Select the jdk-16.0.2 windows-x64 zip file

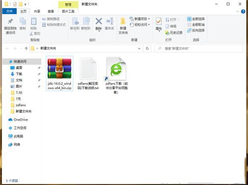59,74
